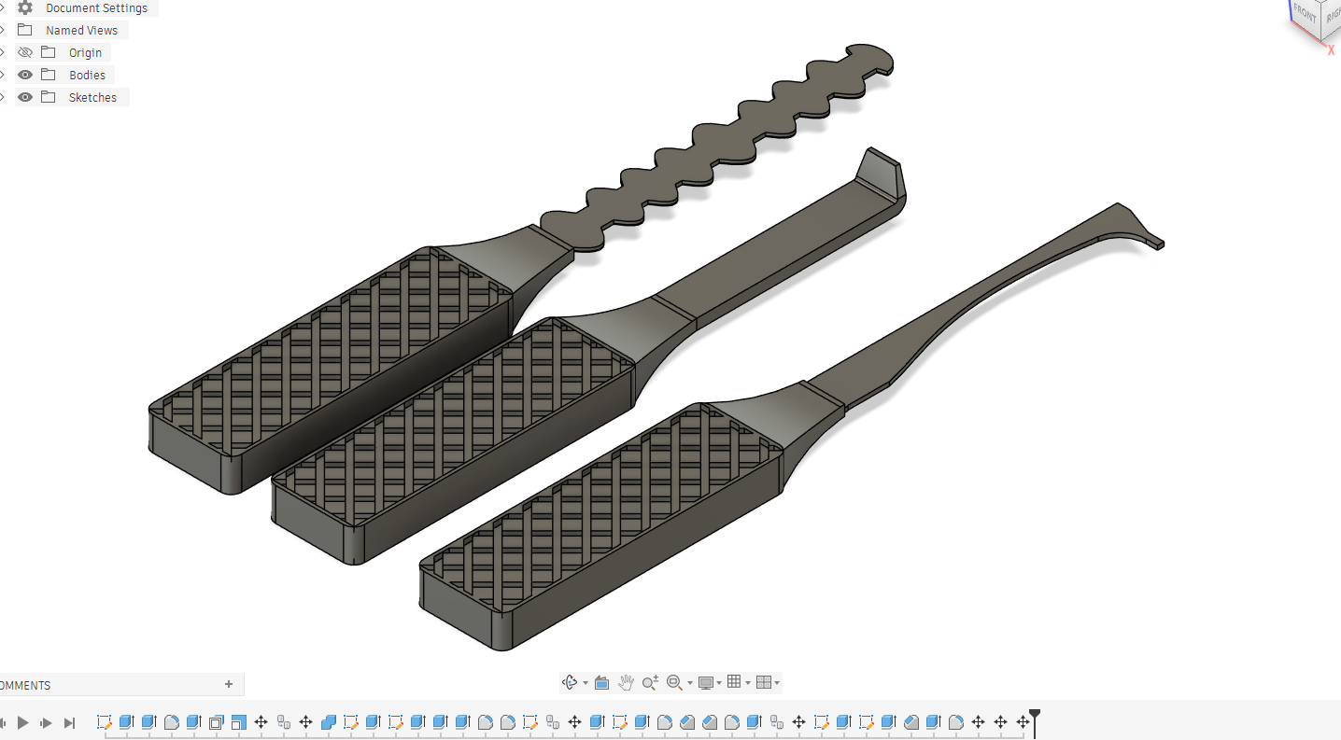Click the Viewports layout icon
The height and width of the screenshot is (740, 1341).
click(764, 682)
